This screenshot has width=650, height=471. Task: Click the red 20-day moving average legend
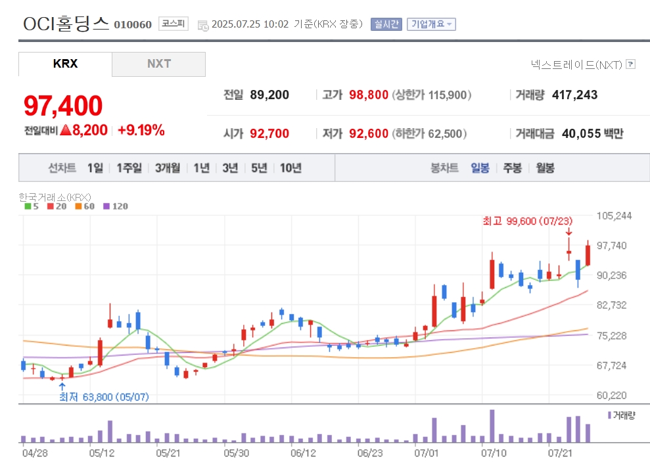(57, 206)
